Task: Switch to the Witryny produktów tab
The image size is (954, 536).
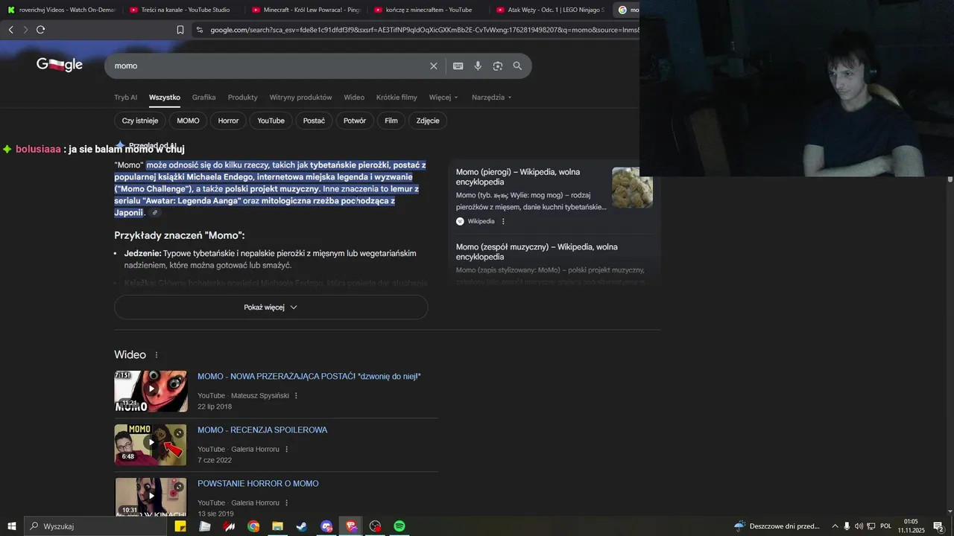Action: (300, 98)
